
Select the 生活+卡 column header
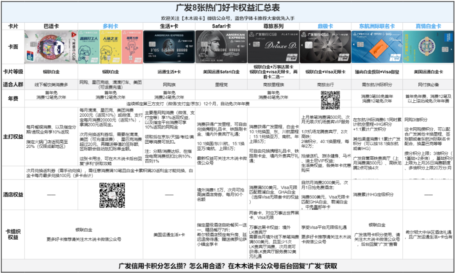click(169, 26)
